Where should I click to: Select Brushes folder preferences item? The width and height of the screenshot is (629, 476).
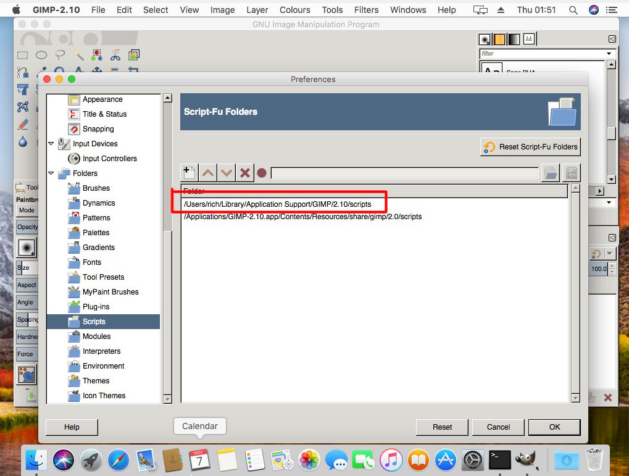96,188
